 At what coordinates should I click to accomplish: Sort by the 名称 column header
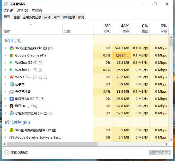click(x=32, y=29)
